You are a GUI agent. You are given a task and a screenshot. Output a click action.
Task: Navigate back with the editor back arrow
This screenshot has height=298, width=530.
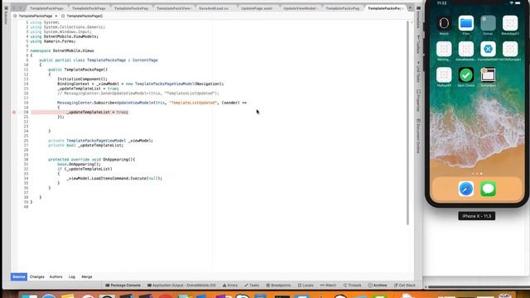coord(13,8)
